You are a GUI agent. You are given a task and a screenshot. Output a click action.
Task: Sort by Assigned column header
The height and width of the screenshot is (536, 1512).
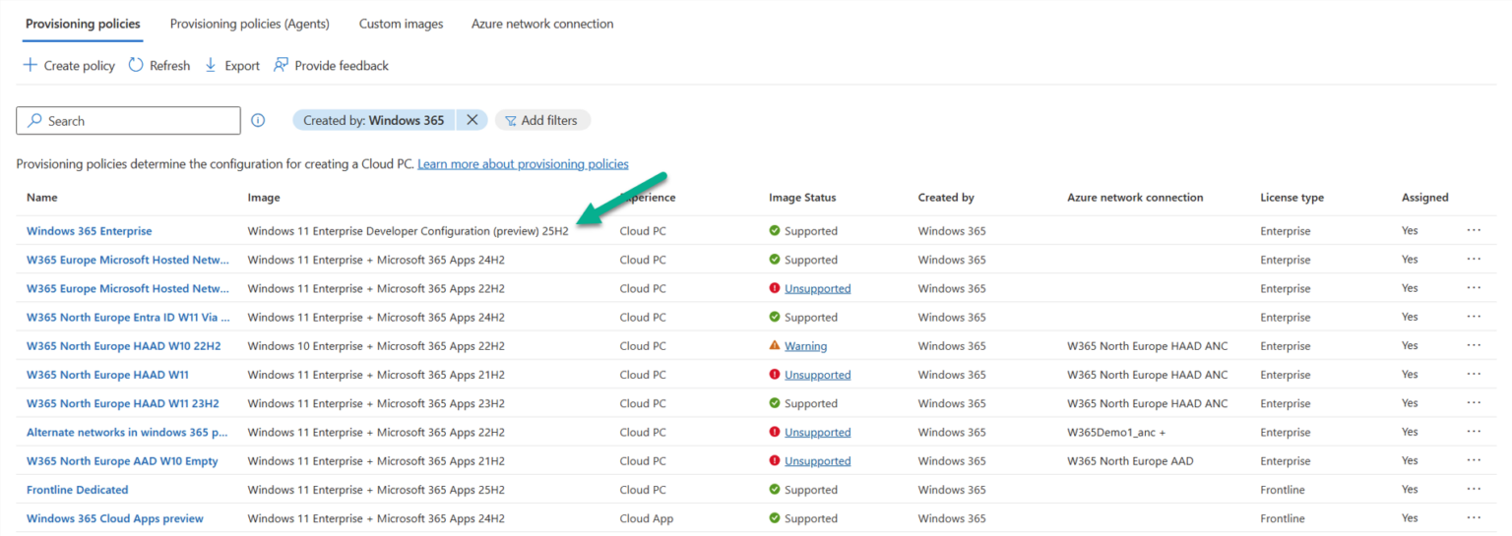coord(1424,198)
